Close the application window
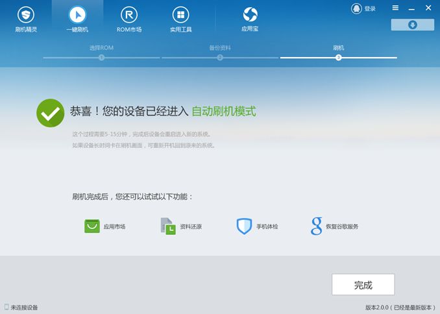The height and width of the screenshot is (314, 440). 428,8
